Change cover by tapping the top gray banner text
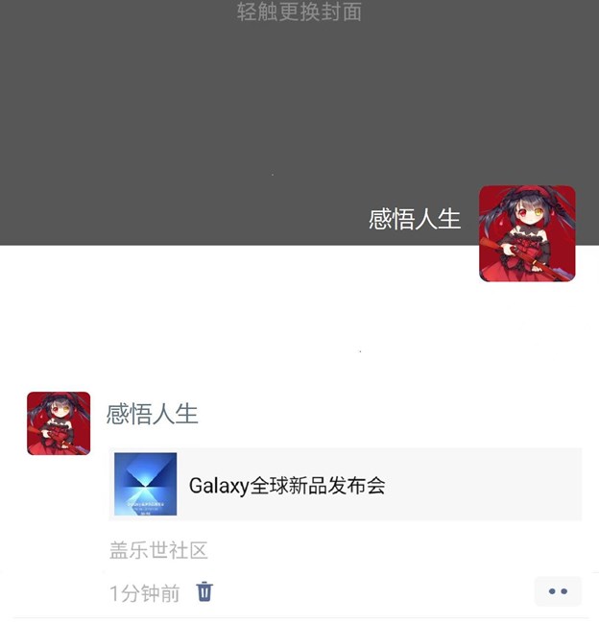 [299, 12]
